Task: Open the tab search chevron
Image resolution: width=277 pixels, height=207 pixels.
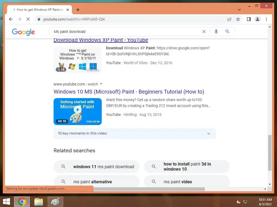Action: click(239, 10)
